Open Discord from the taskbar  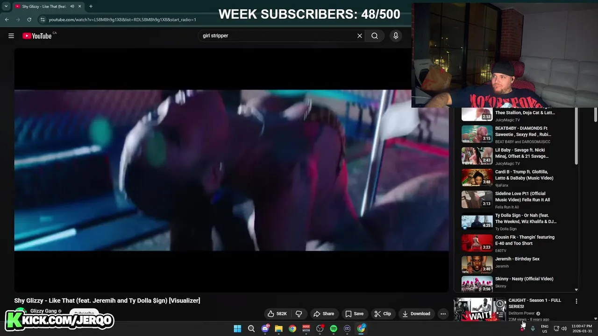pyautogui.click(x=265, y=329)
